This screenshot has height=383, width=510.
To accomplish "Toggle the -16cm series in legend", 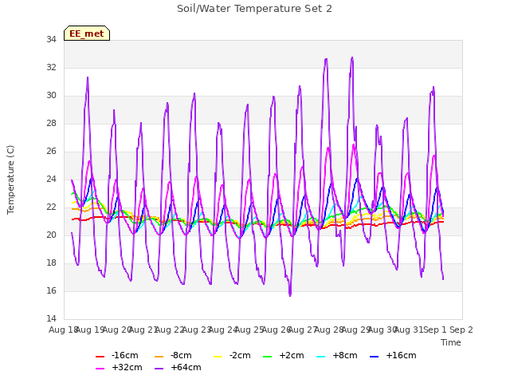I will [x=117, y=355].
